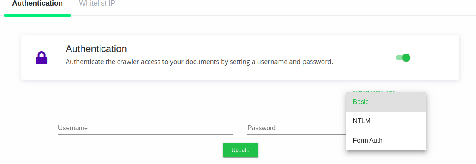Image resolution: width=476 pixels, height=164 pixels.
Task: Click the green Update button
Action: pyautogui.click(x=241, y=150)
